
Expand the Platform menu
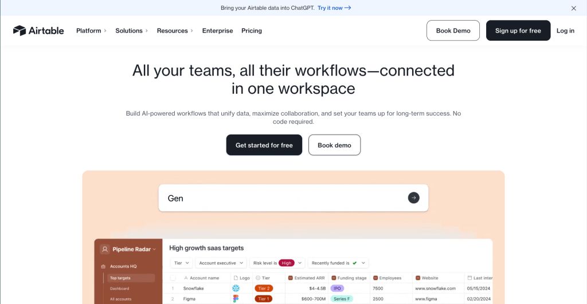click(91, 31)
